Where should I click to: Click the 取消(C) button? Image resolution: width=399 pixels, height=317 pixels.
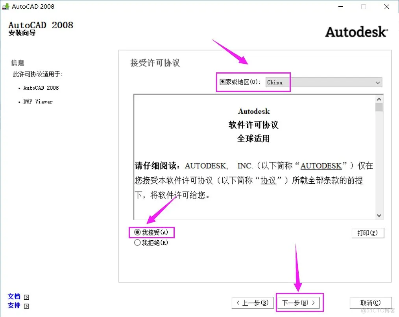(371, 302)
